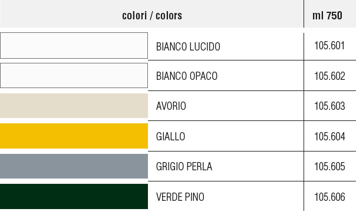Select the BIANCO OPACO text label

pyautogui.click(x=187, y=76)
